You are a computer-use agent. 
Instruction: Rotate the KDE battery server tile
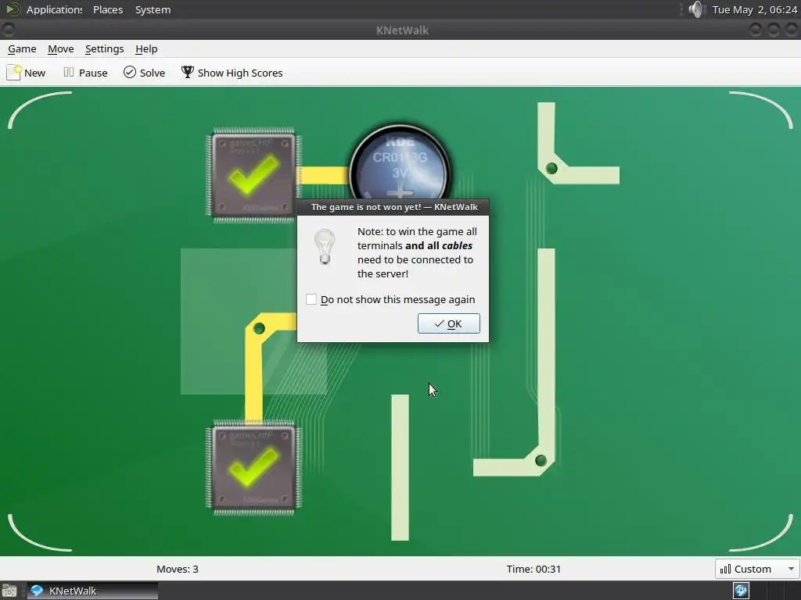[400, 162]
